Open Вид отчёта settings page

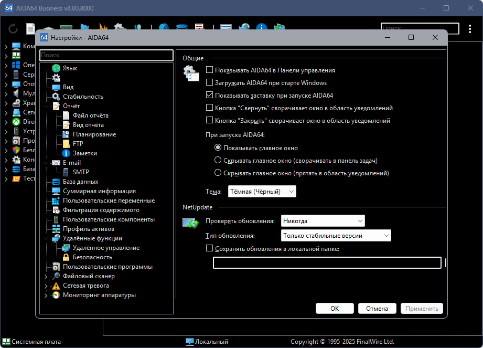(88, 125)
